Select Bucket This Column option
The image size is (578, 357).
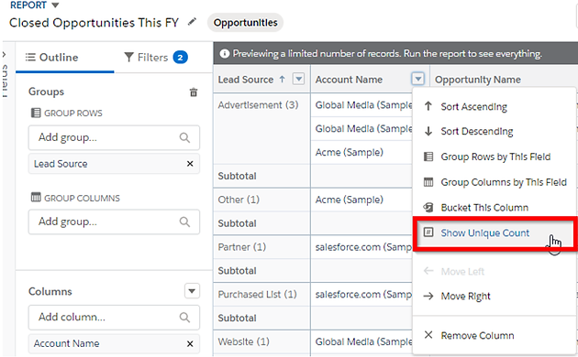pos(494,208)
